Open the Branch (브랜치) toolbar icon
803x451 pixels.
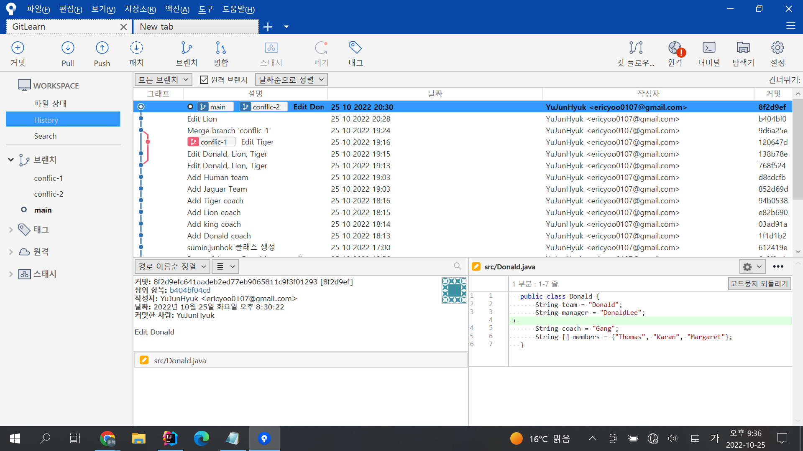[187, 54]
